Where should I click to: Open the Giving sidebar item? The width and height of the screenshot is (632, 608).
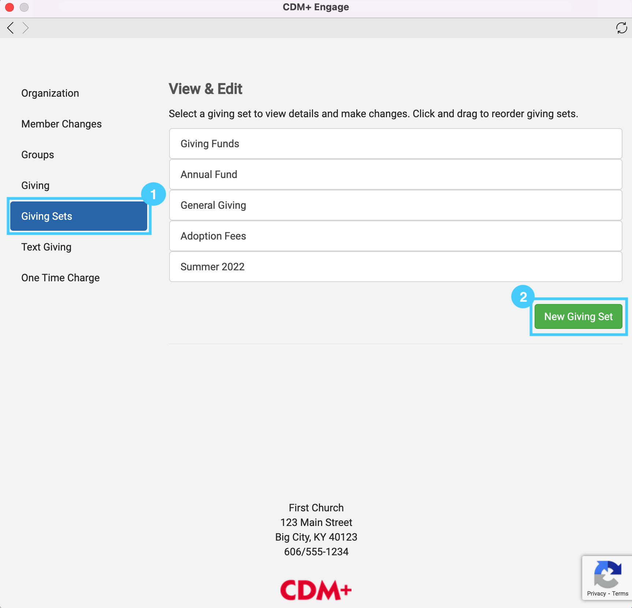[x=36, y=186]
